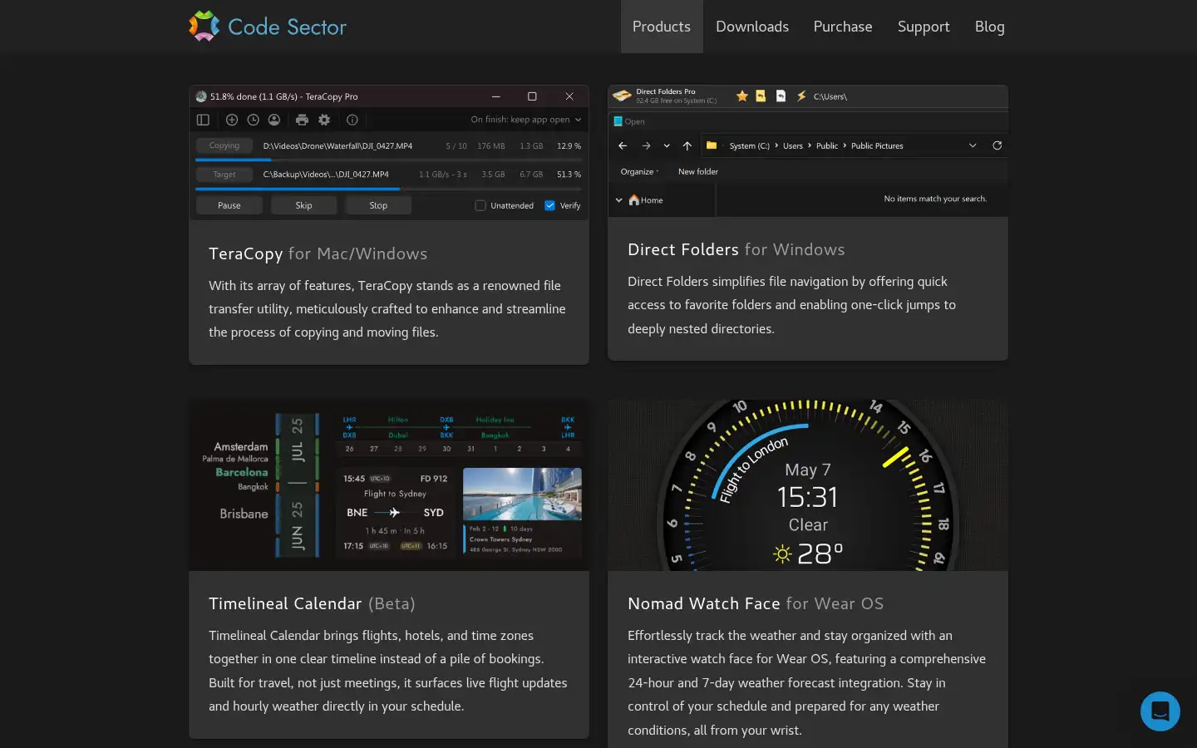
Task: Navigate to the Support section
Action: tap(924, 27)
